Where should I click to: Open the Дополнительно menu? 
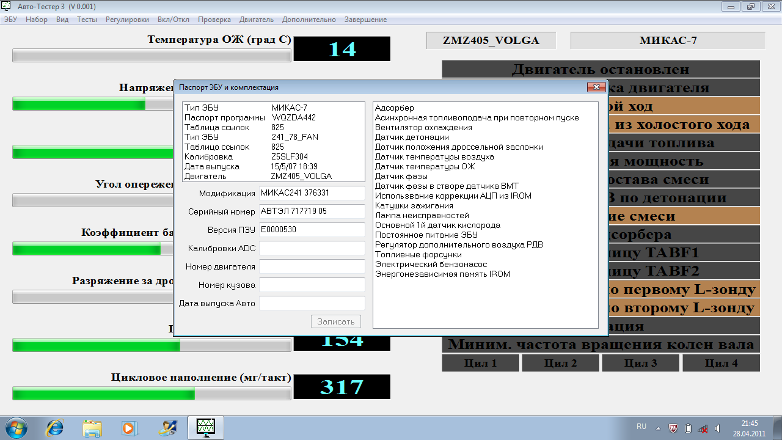click(309, 20)
